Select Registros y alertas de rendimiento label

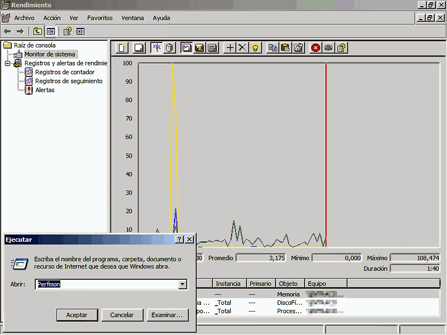(66, 63)
